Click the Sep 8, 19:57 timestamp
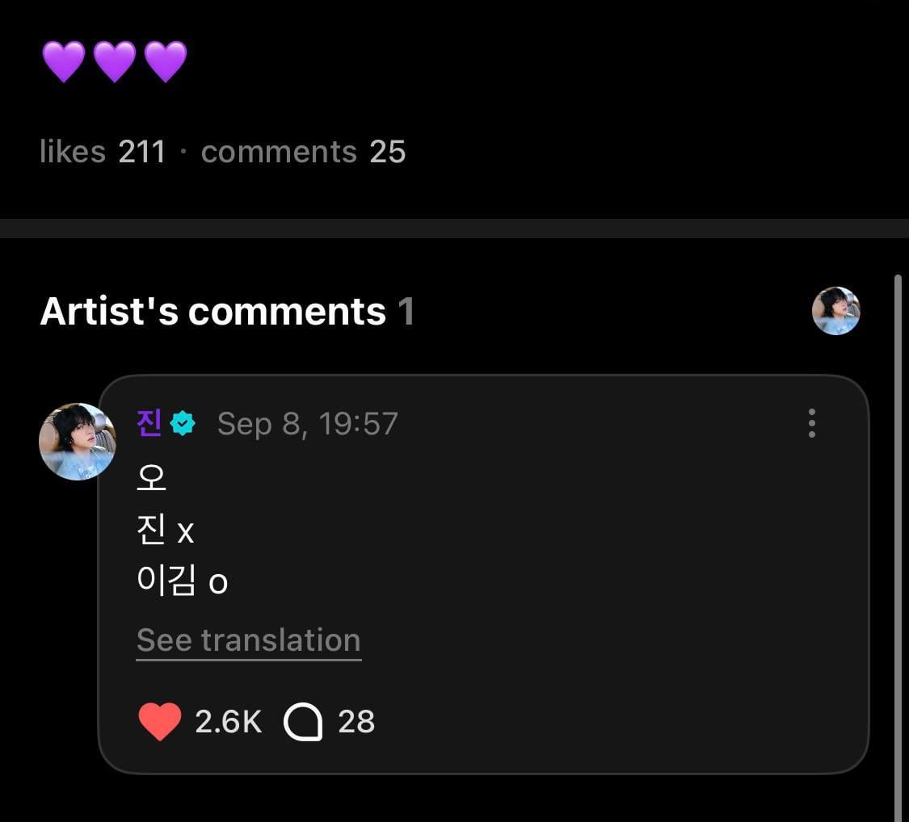909x822 pixels. coord(308,423)
